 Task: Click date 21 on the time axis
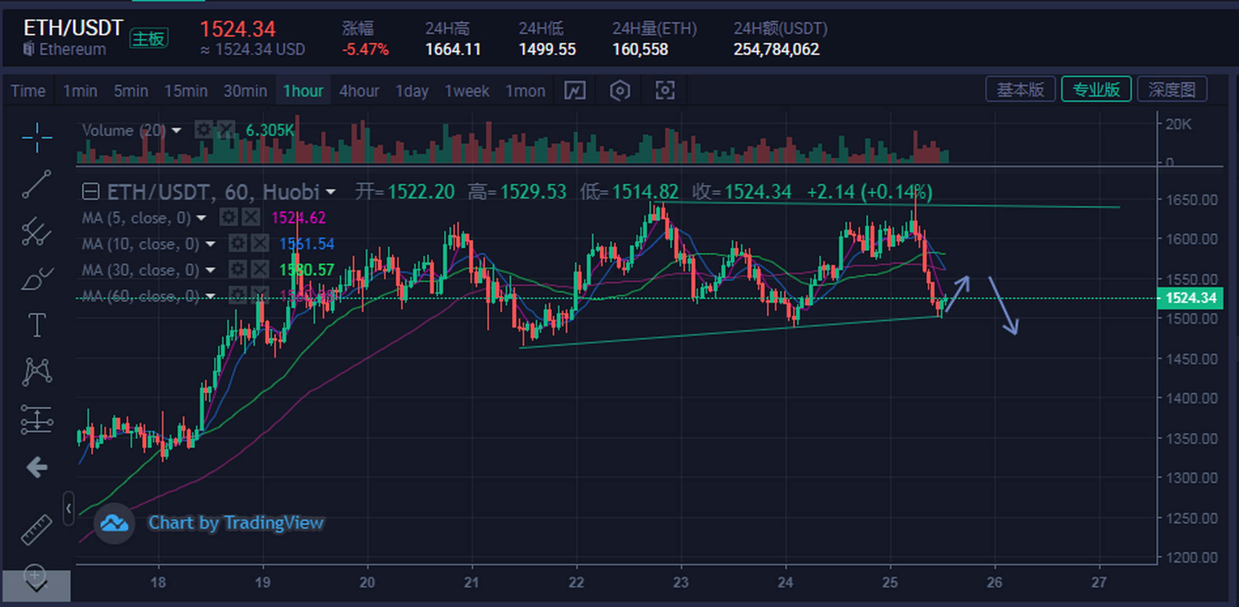click(471, 582)
